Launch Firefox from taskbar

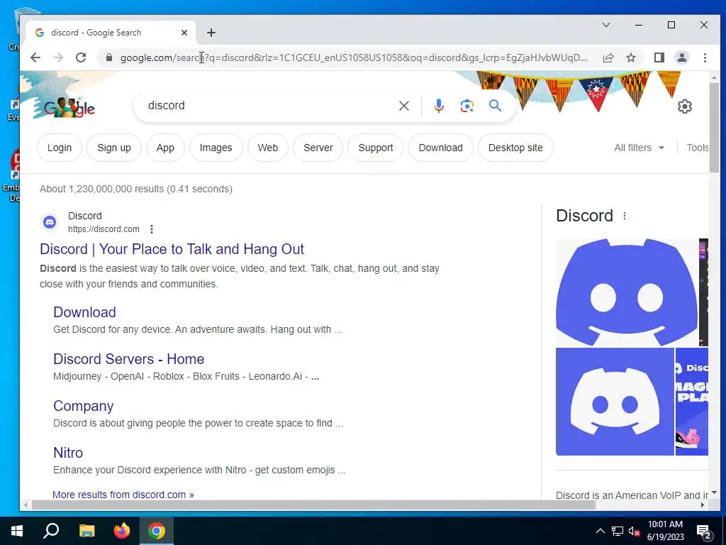[122, 531]
